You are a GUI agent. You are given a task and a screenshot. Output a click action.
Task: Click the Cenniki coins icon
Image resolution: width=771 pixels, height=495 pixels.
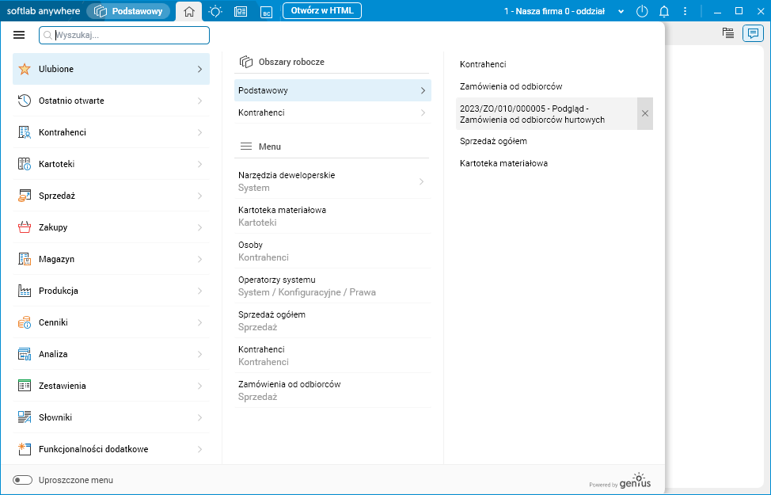24,322
